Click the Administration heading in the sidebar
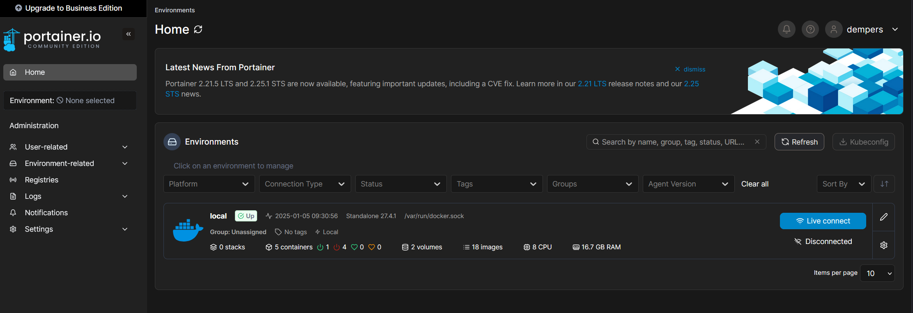The image size is (913, 313). 34,126
